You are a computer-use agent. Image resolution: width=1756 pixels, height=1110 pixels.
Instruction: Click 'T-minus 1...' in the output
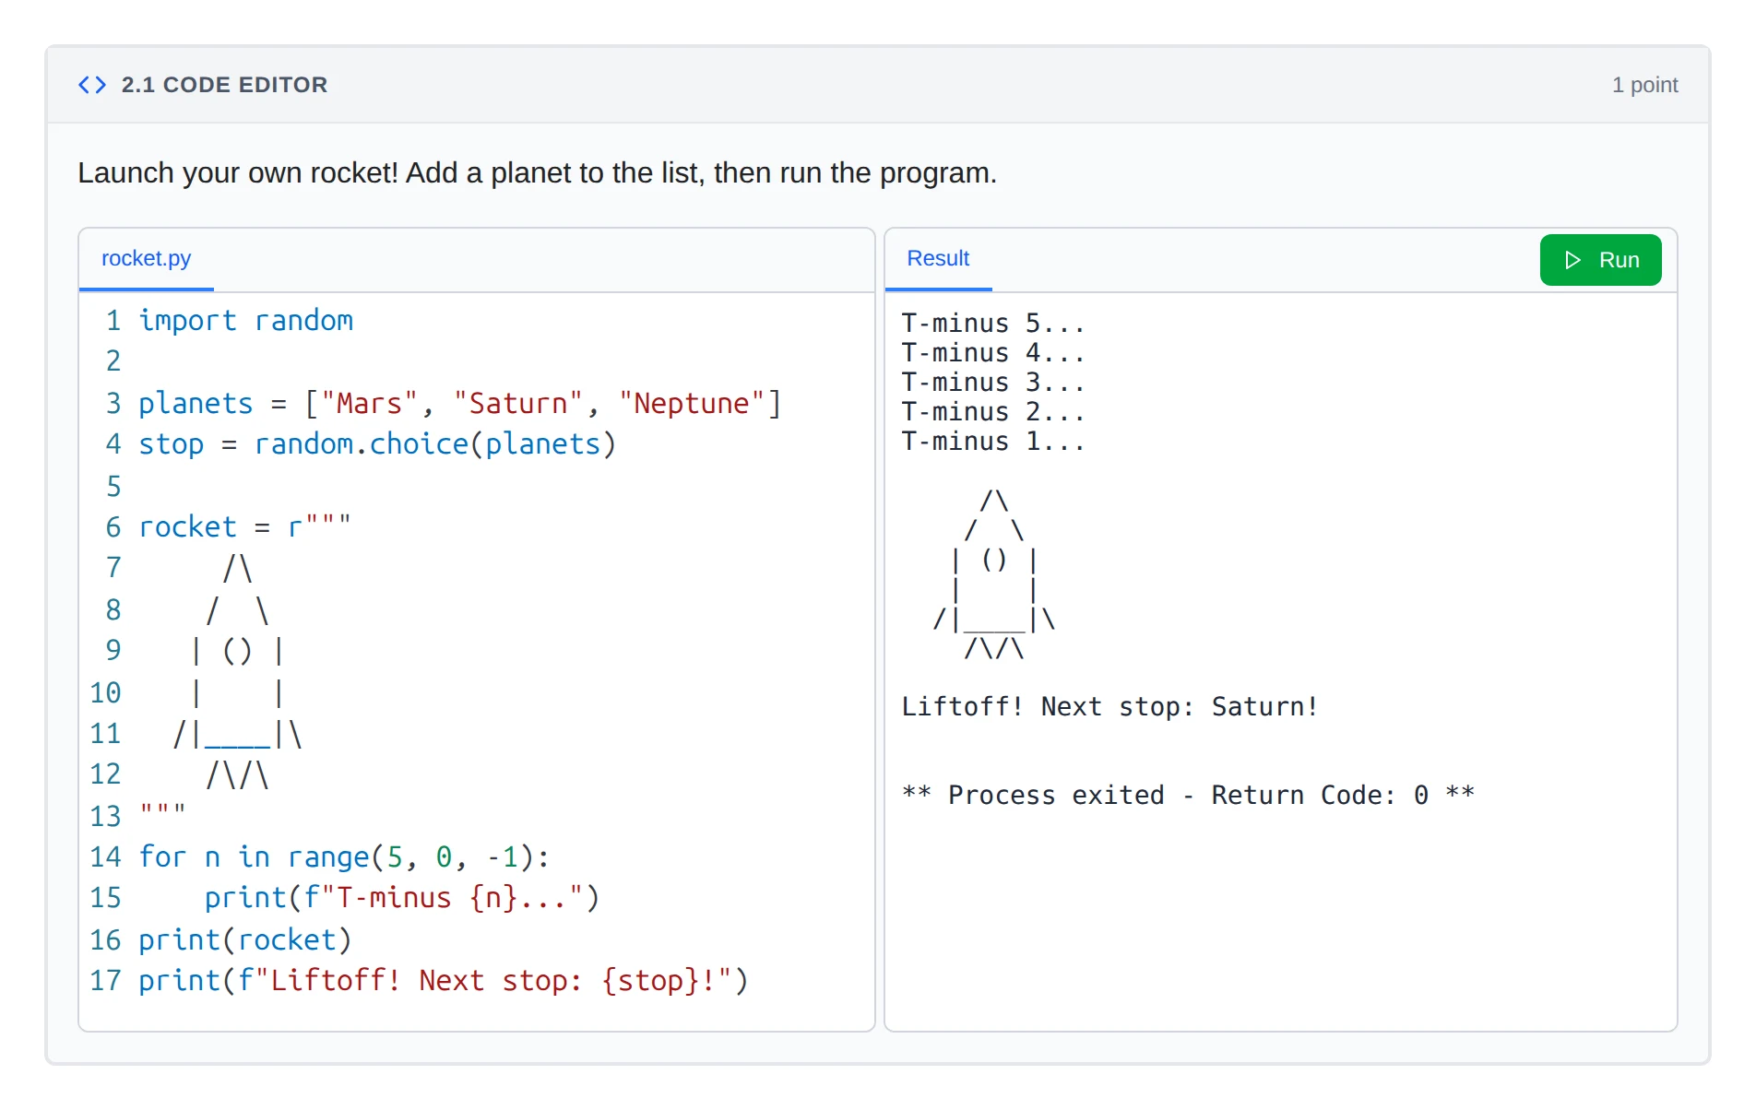(993, 442)
